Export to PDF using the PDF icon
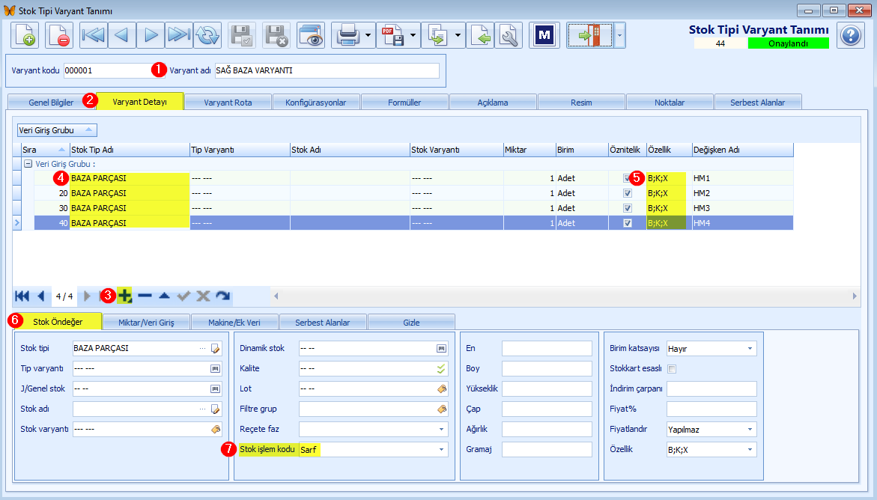Image resolution: width=877 pixels, height=500 pixels. tap(392, 36)
